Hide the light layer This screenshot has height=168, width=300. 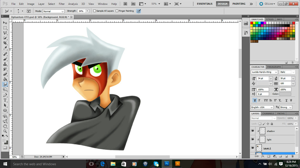[253, 139]
